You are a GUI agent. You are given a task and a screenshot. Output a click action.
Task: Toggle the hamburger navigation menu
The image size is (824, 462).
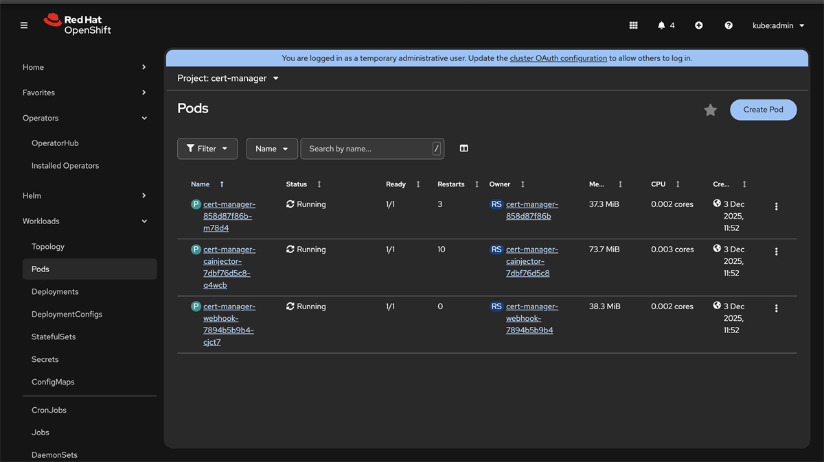pos(24,25)
